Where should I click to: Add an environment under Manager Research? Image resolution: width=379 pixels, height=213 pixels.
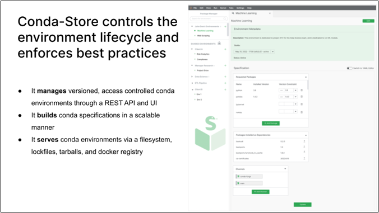pos(225,65)
